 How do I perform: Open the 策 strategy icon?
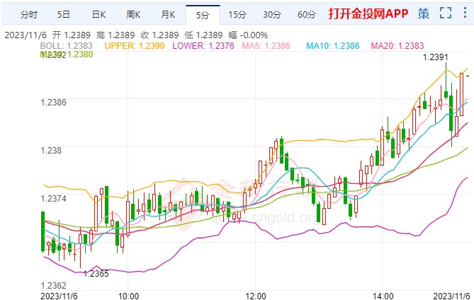pyautogui.click(x=424, y=13)
